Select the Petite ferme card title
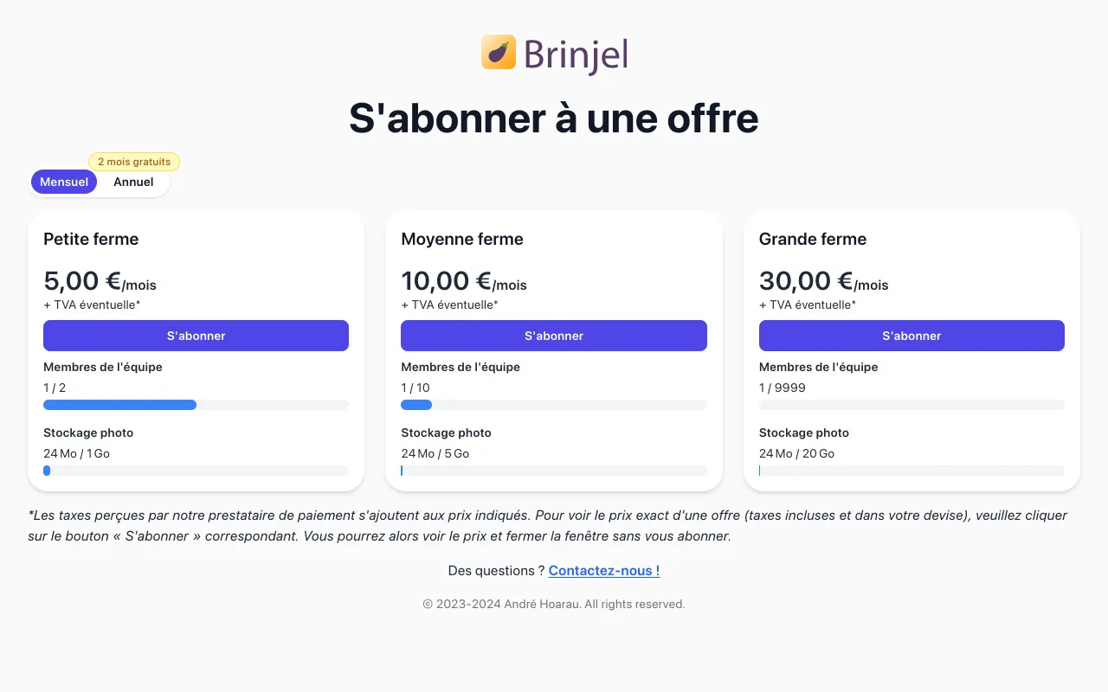Viewport: 1108px width, 692px height. 91,239
